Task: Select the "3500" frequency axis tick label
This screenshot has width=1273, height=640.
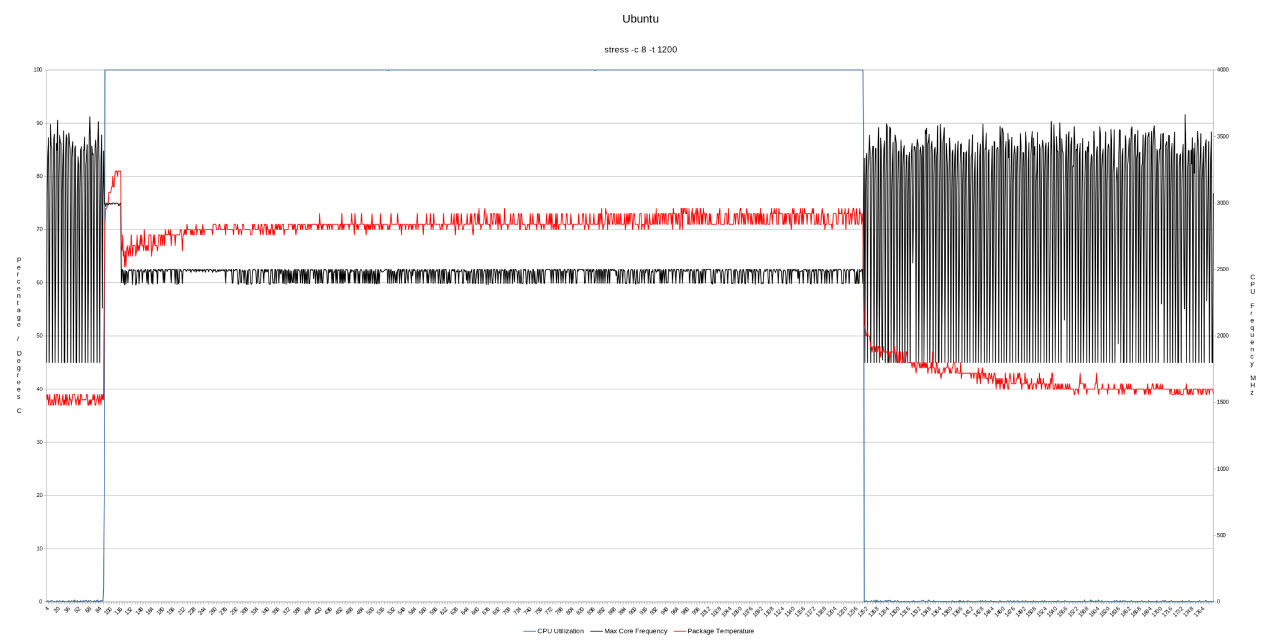Action: 1222,136
